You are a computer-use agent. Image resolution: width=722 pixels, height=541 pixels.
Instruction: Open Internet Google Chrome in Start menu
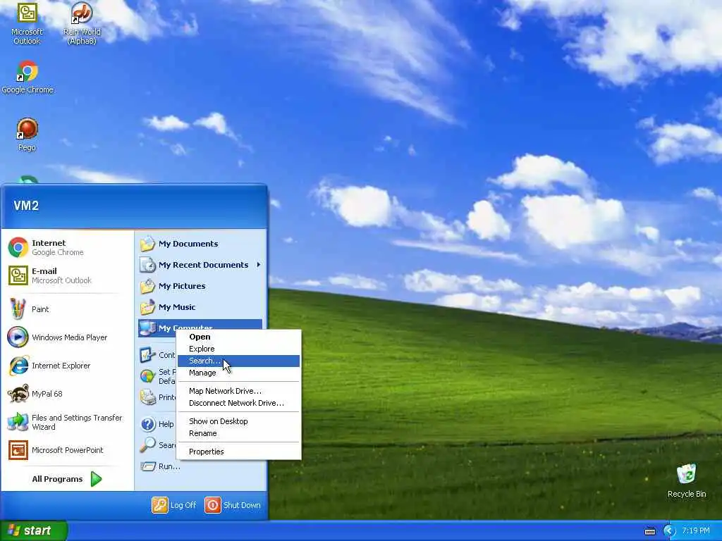tap(67, 247)
